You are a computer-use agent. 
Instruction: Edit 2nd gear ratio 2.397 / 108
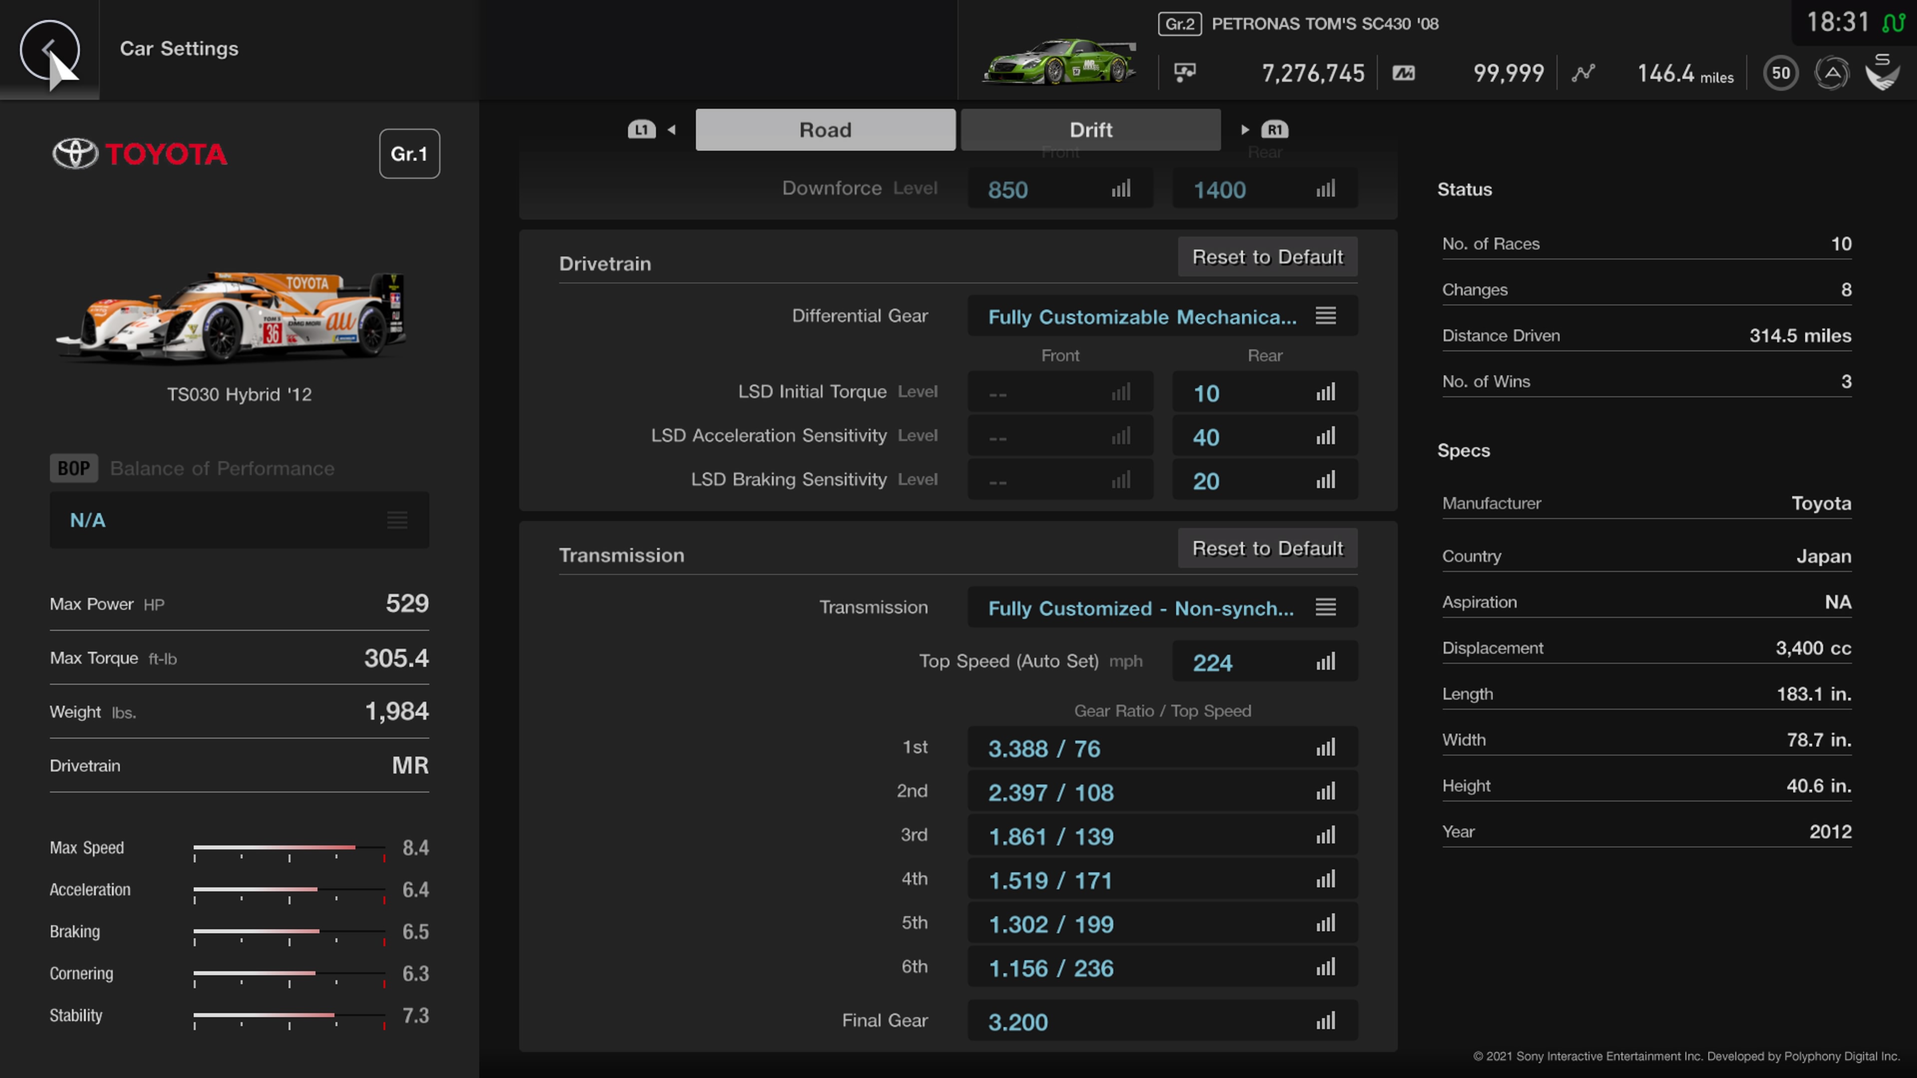[1162, 792]
